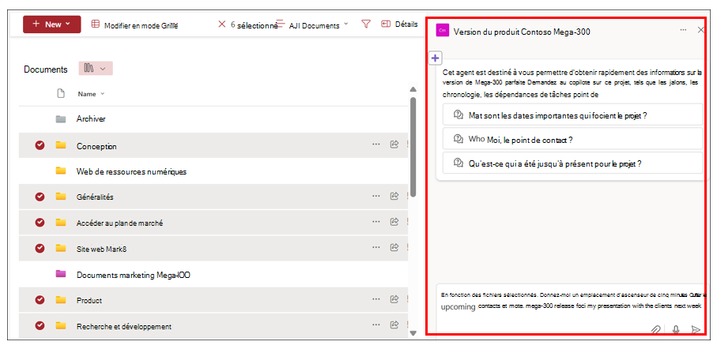Close the Contoso Mega-300 agent panel
The width and height of the screenshot is (717, 349).
[700, 30]
